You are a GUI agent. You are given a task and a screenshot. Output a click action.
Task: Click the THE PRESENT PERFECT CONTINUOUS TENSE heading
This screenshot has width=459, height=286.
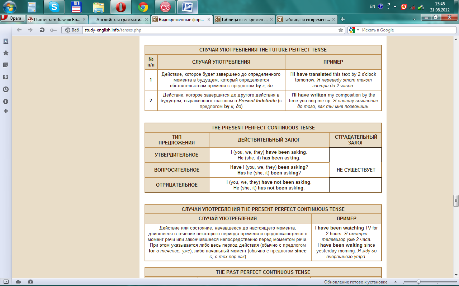pos(263,128)
